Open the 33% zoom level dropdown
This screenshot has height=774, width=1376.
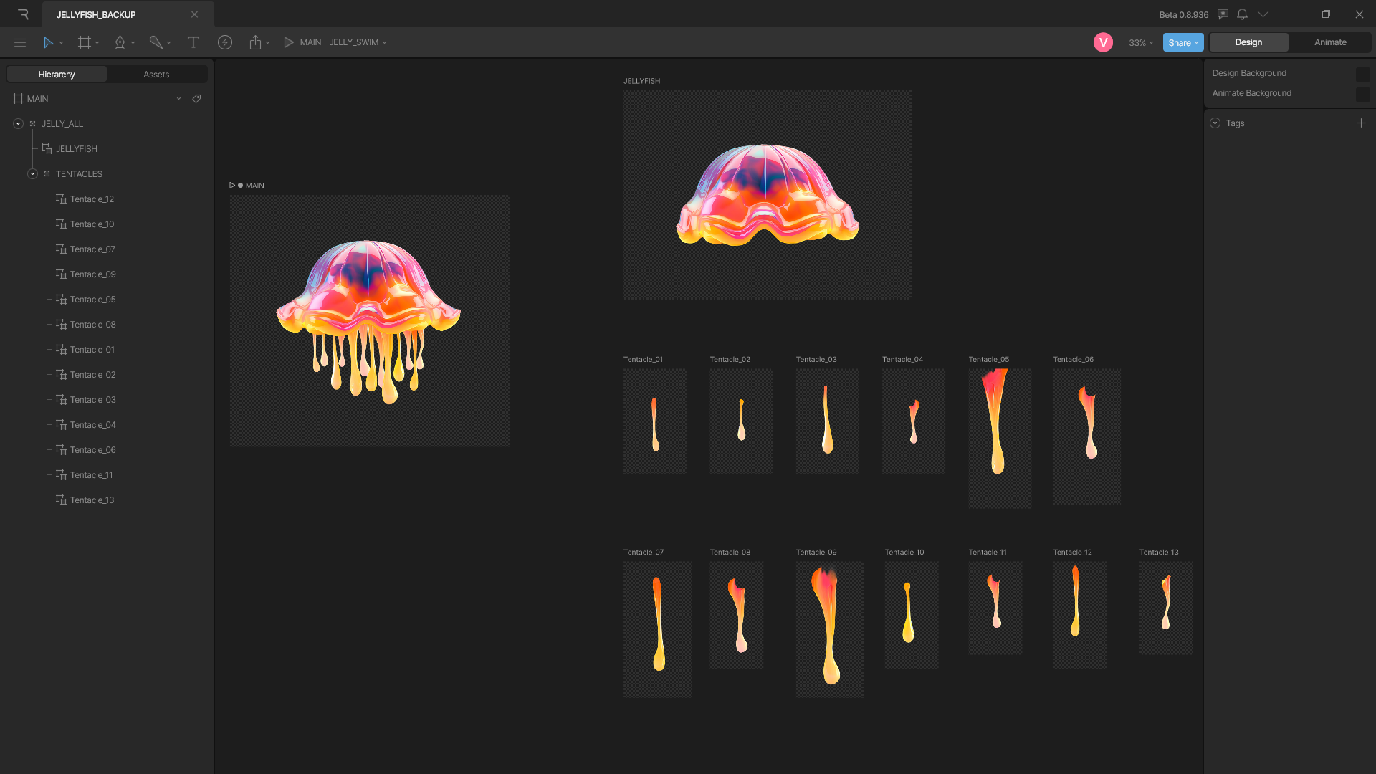point(1139,42)
